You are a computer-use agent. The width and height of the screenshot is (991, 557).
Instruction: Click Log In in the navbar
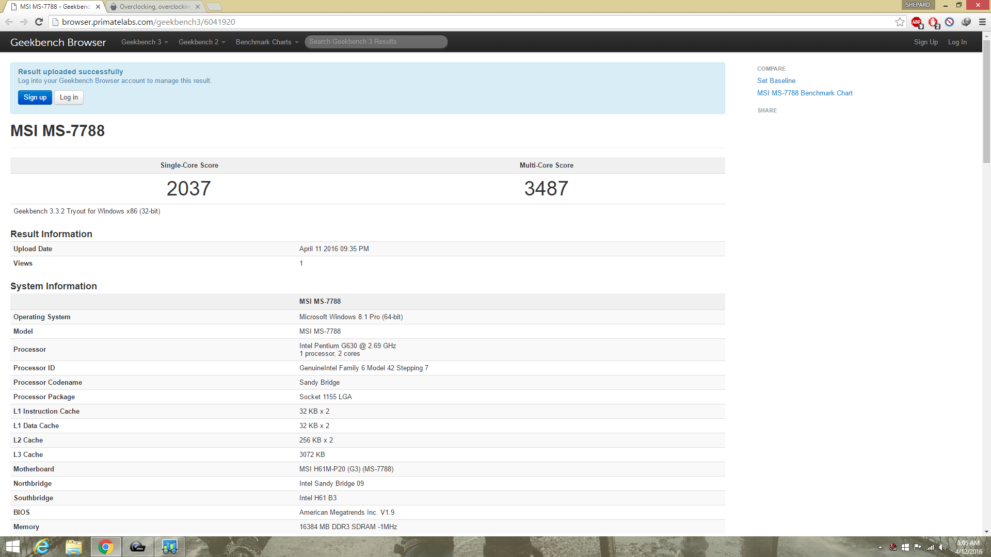click(x=957, y=42)
